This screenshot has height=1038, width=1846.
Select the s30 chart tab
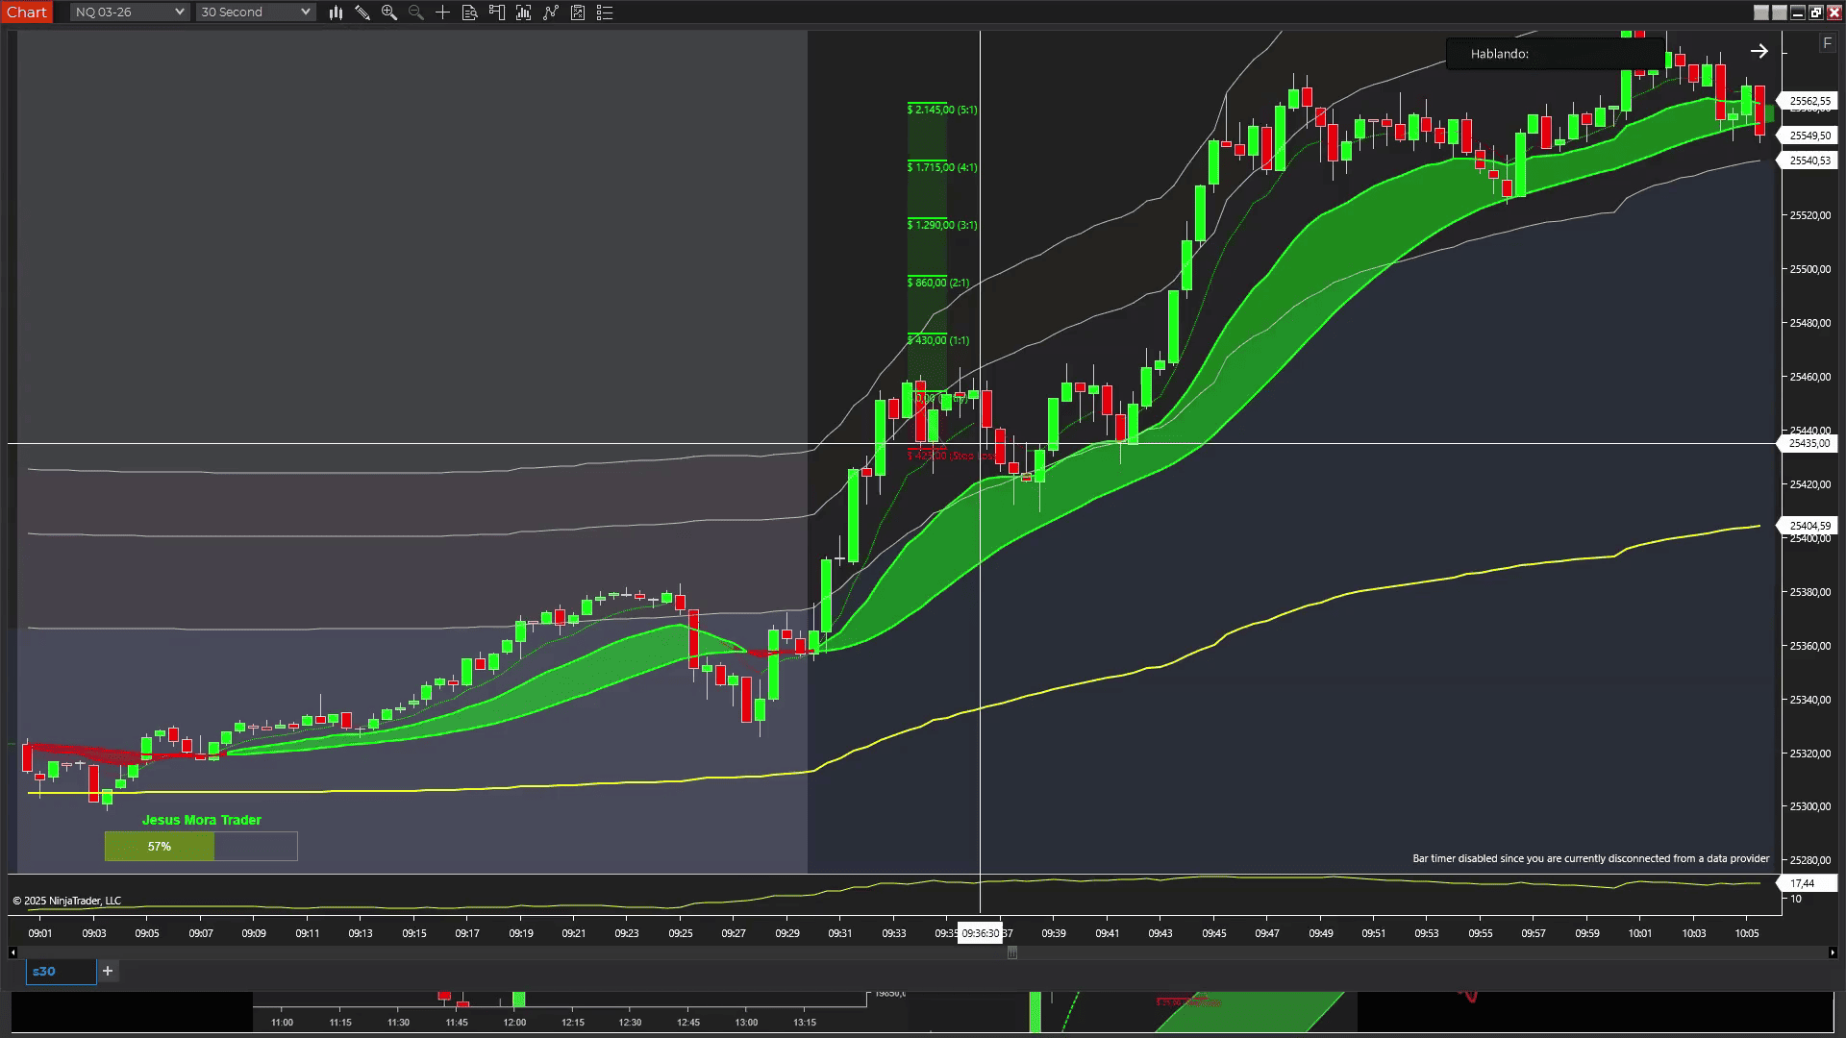coord(60,972)
